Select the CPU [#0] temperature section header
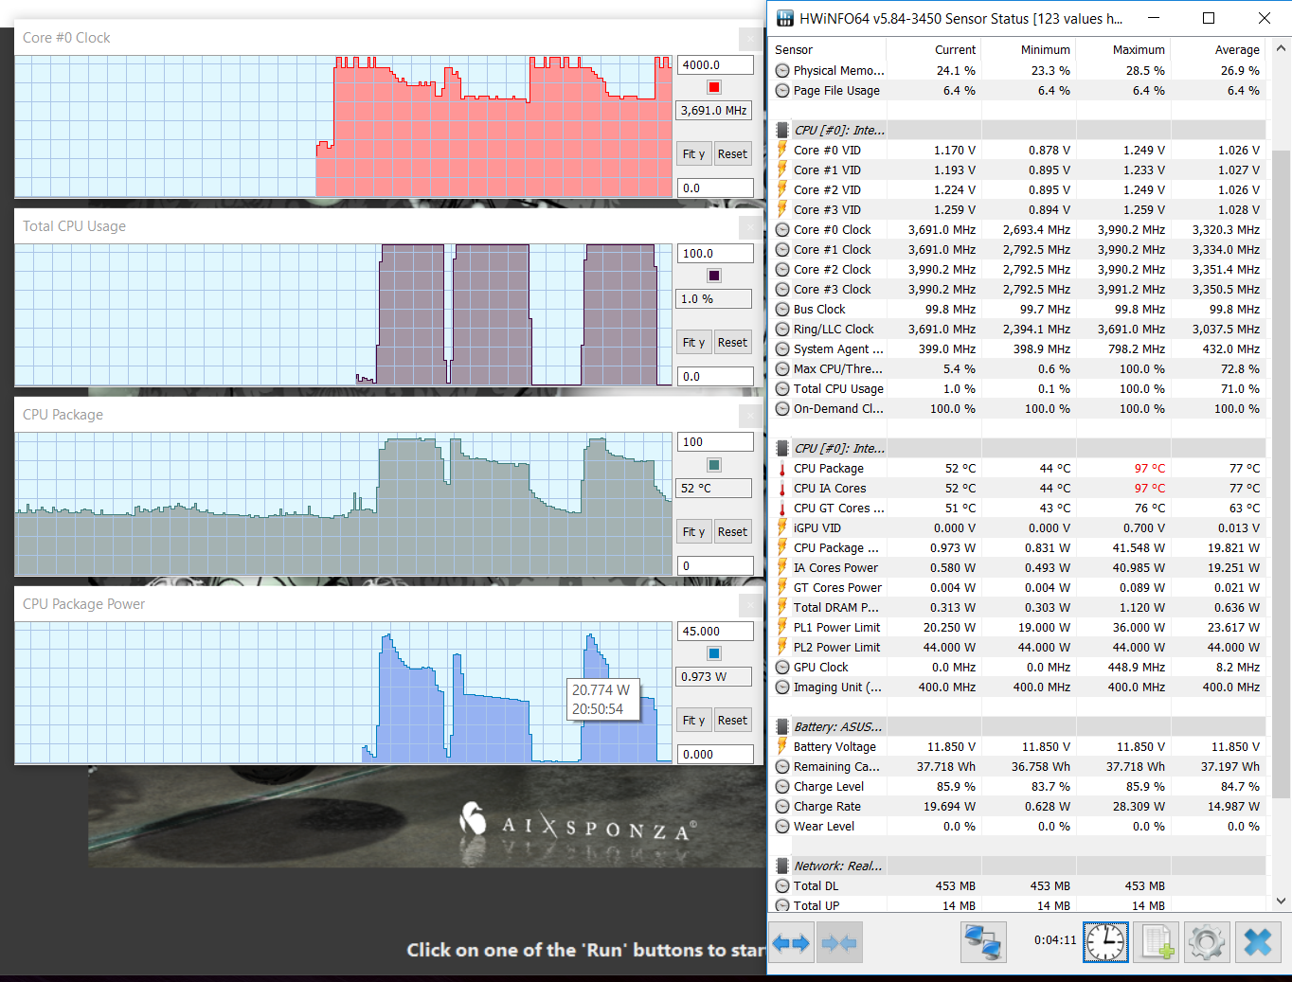Screen dimensions: 1292x982 (x=838, y=448)
